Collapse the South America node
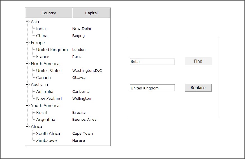 point(27,106)
